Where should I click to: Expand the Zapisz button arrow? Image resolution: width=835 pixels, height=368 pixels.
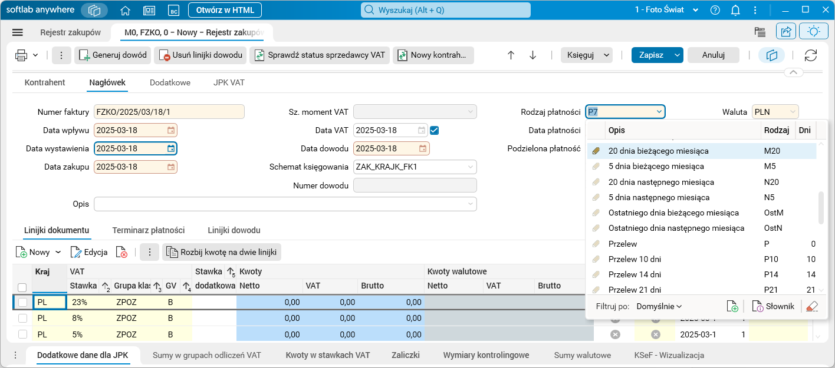click(678, 55)
